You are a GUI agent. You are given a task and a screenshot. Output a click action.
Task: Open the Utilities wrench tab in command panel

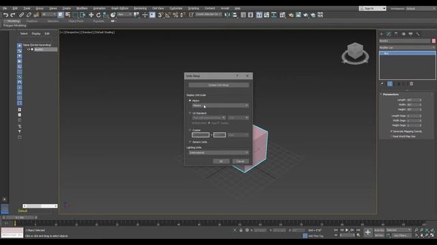418,34
